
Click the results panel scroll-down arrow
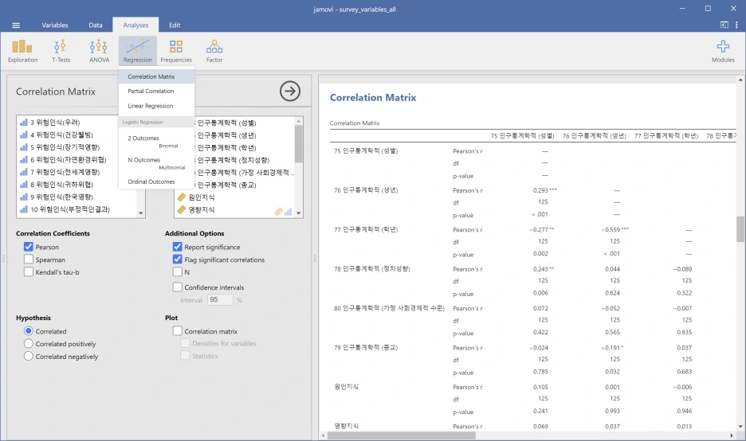click(x=740, y=427)
